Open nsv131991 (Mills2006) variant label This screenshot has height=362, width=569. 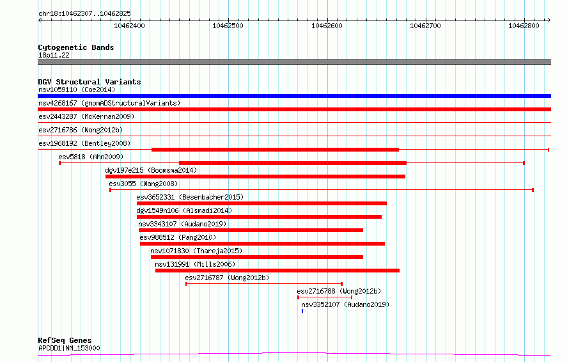point(195,264)
